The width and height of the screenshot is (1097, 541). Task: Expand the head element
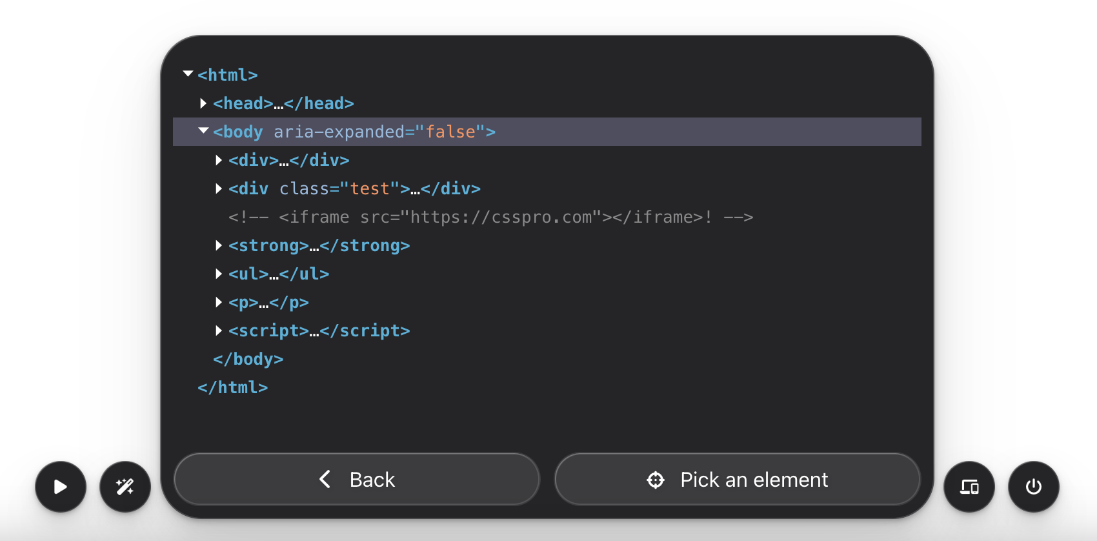click(203, 103)
